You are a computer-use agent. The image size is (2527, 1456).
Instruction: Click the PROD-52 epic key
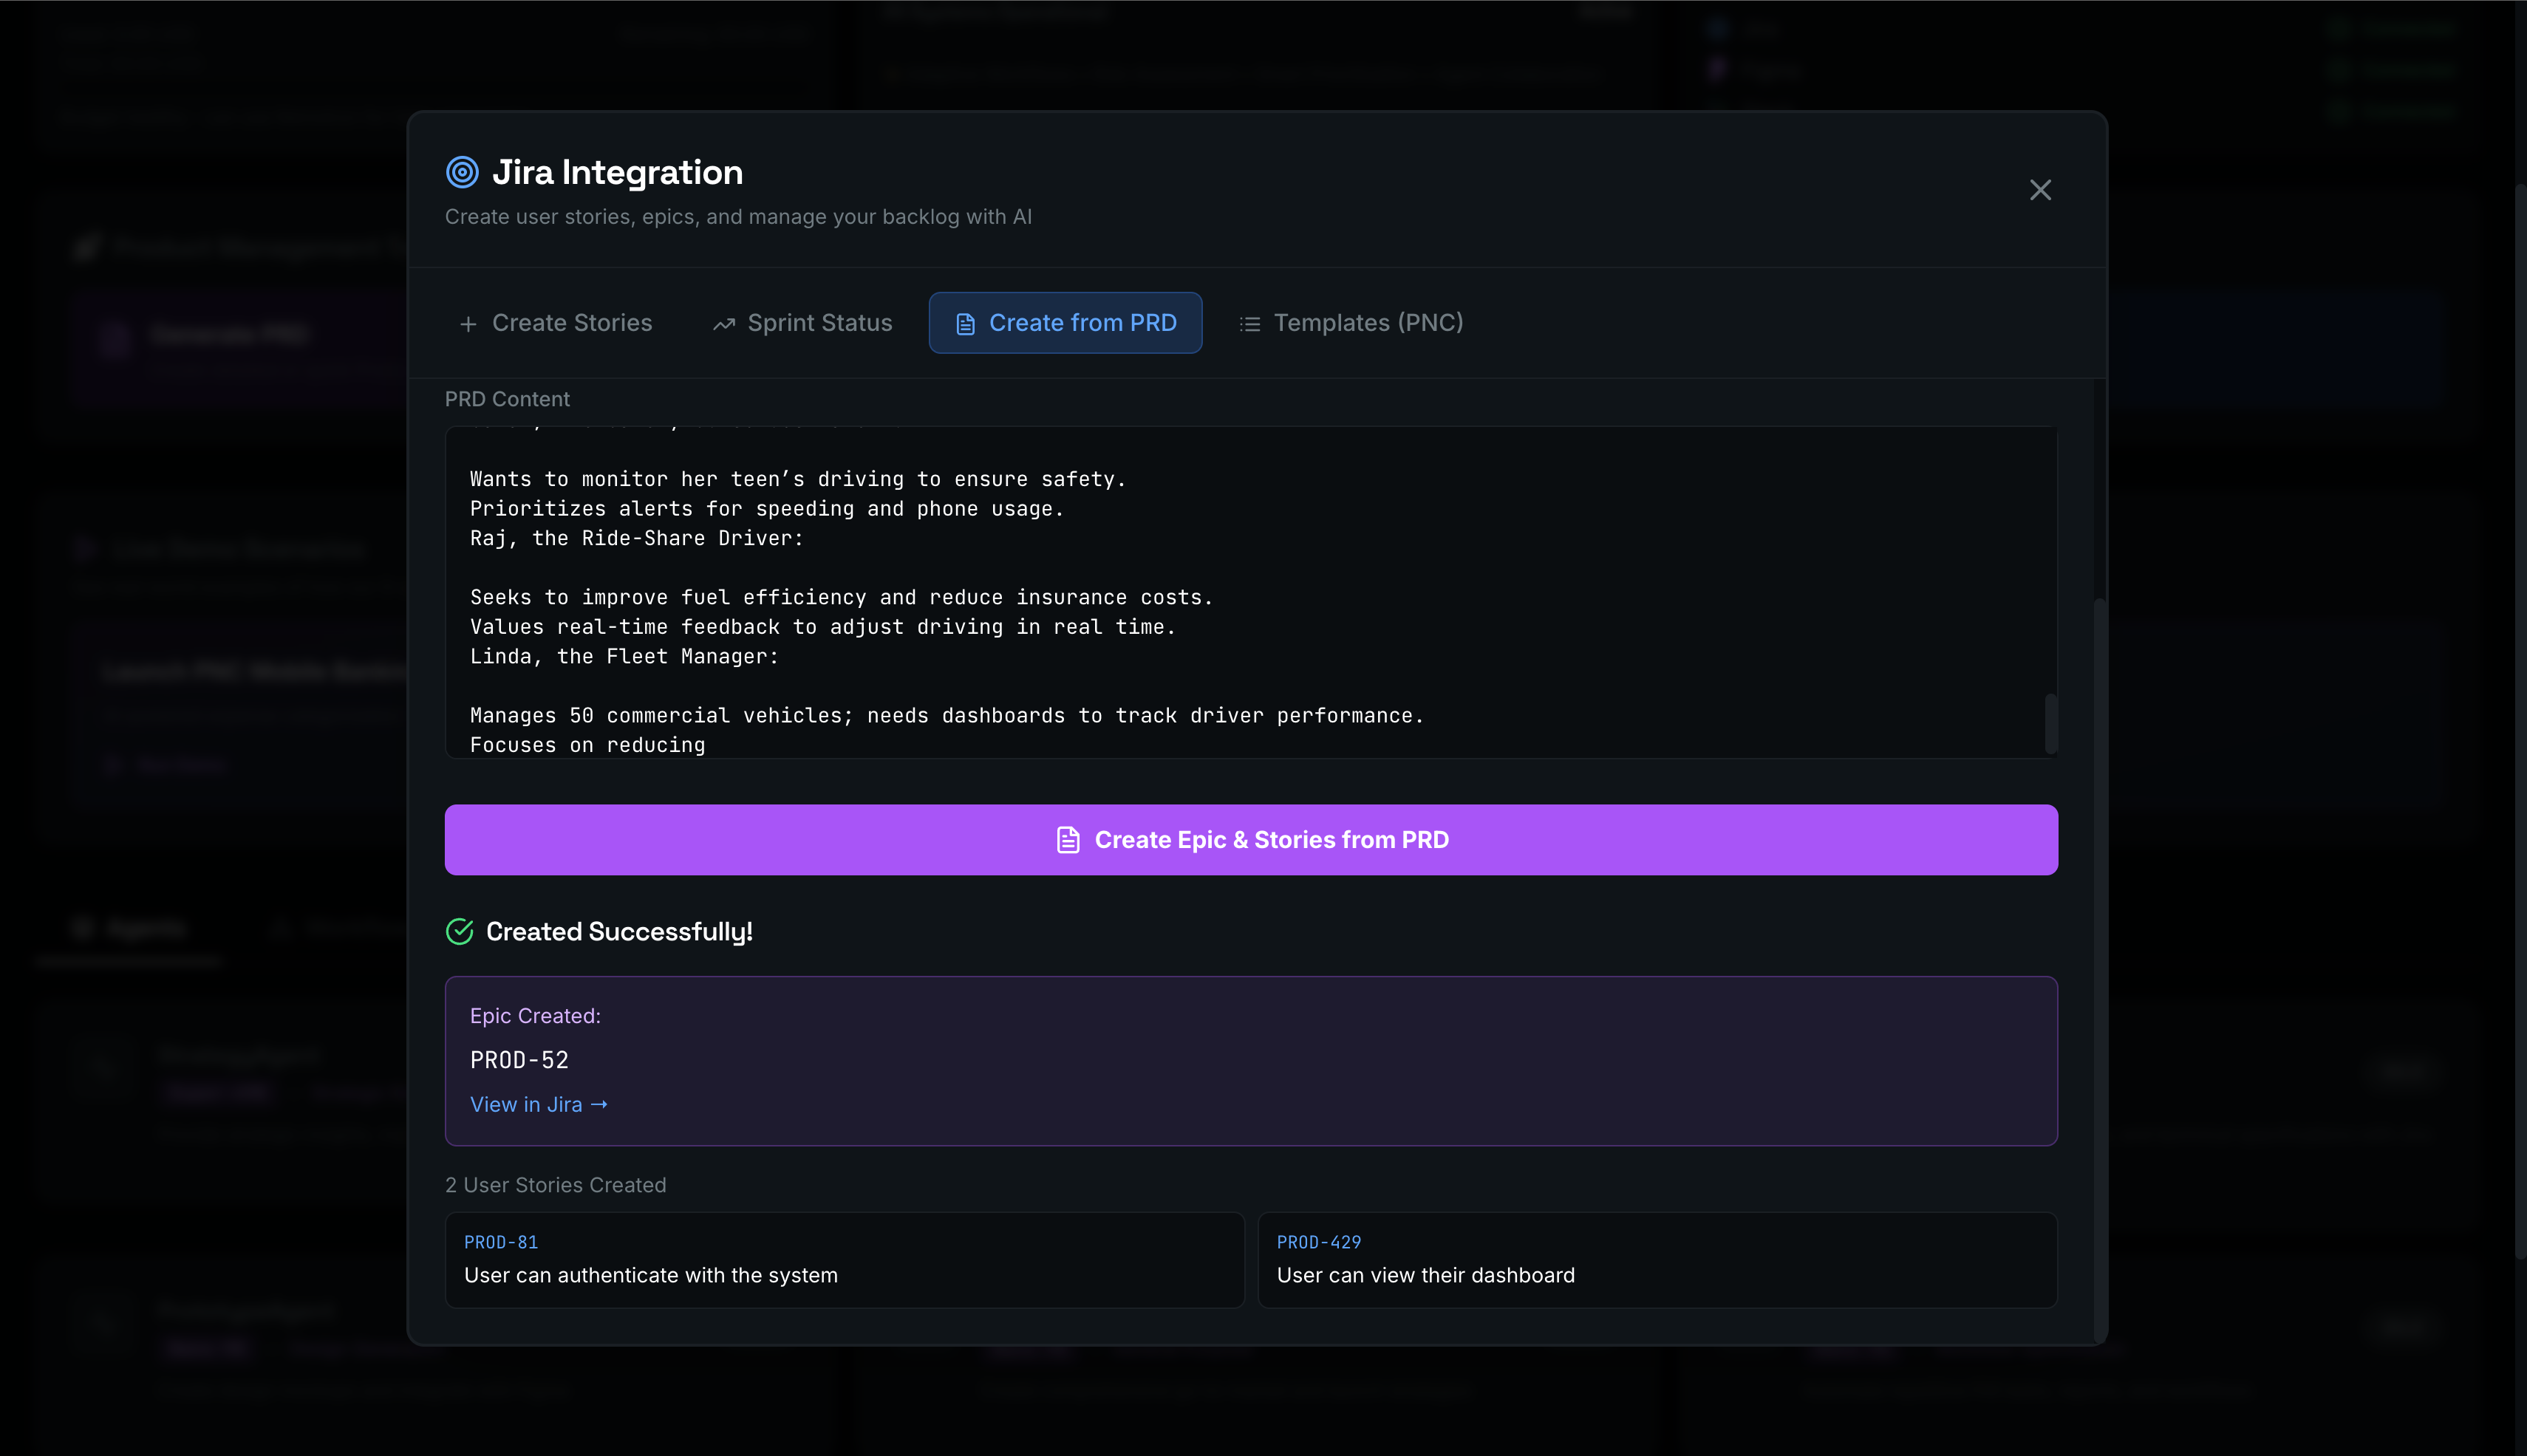(519, 1060)
